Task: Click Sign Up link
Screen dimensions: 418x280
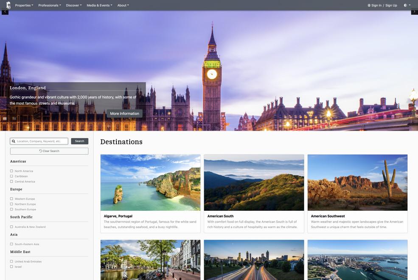Action: (x=391, y=6)
